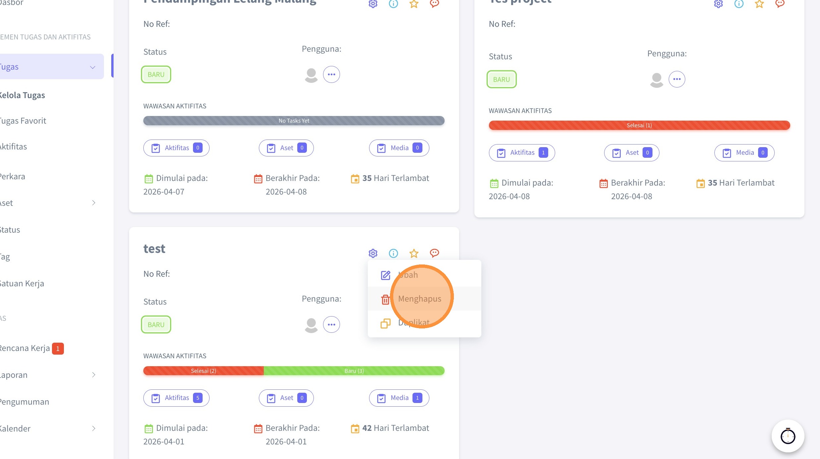820x459 pixels.
Task: Click the BARU status badge on the test card
Action: click(156, 324)
